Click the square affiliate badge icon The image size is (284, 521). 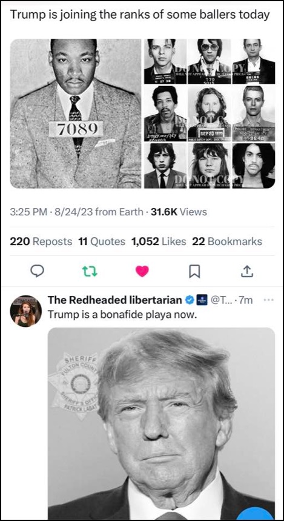click(x=202, y=300)
